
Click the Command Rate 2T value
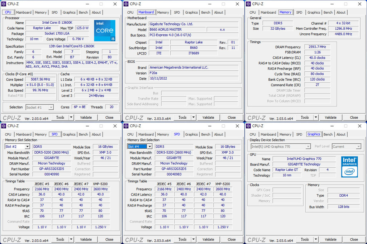[x=317, y=85]
